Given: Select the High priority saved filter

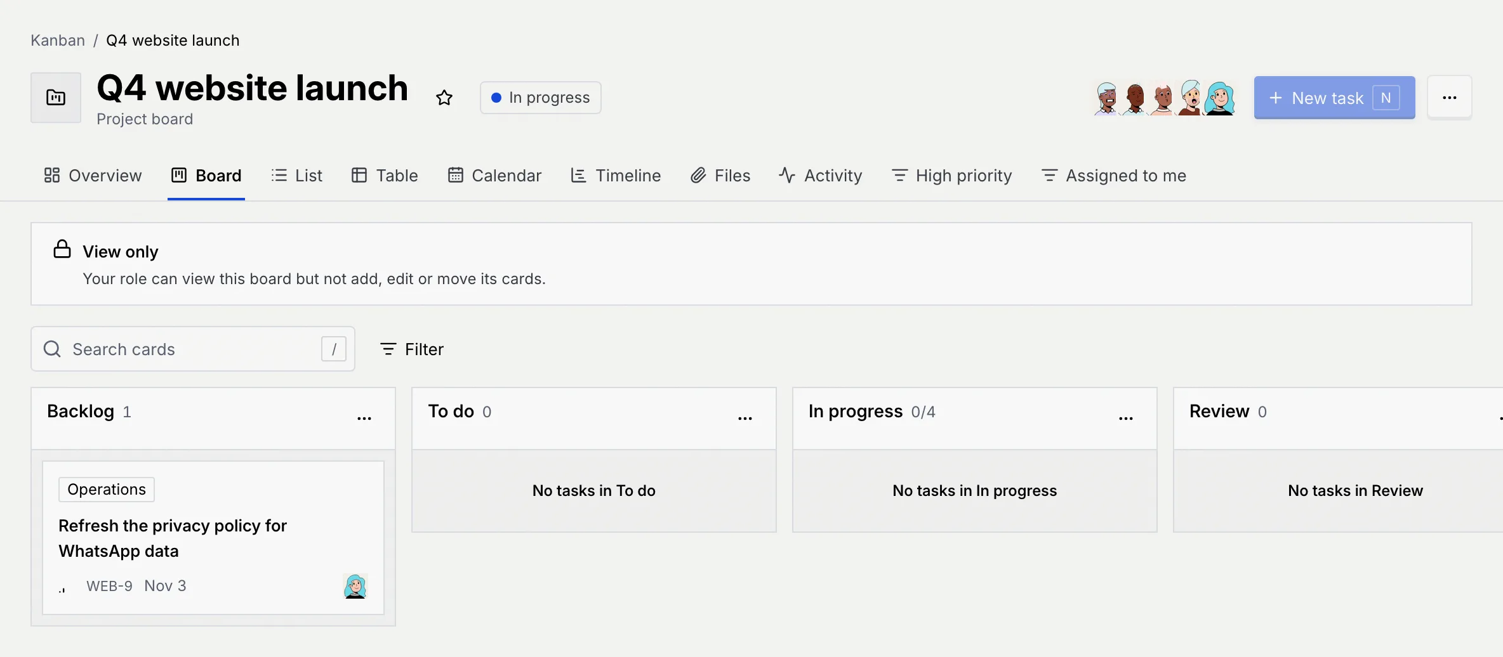Looking at the screenshot, I should (x=951, y=176).
